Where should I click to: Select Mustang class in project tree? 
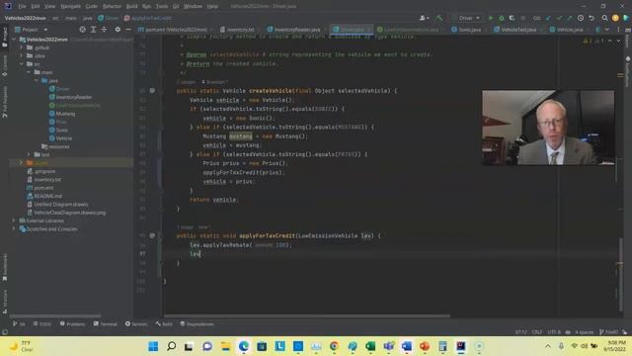(62, 114)
